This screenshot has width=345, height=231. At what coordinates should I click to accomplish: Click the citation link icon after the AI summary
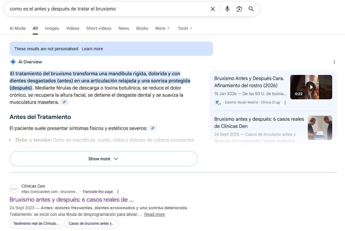pos(64,102)
